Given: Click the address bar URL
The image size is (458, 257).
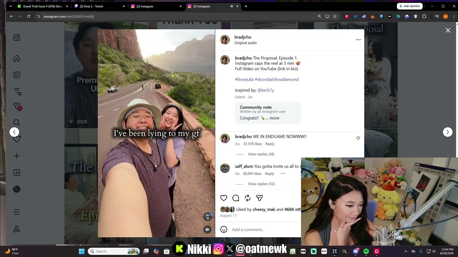Looking at the screenshot, I should pyautogui.click(x=69, y=16).
